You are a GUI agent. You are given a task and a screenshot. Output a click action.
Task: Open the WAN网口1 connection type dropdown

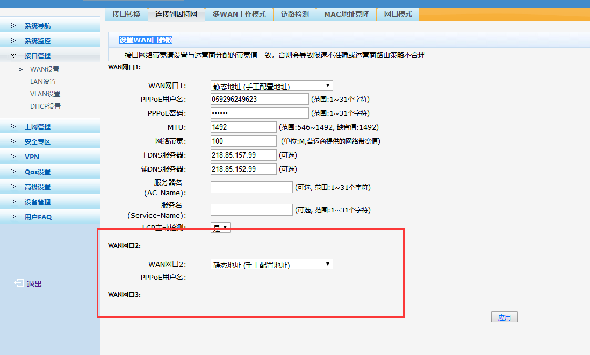click(x=272, y=86)
